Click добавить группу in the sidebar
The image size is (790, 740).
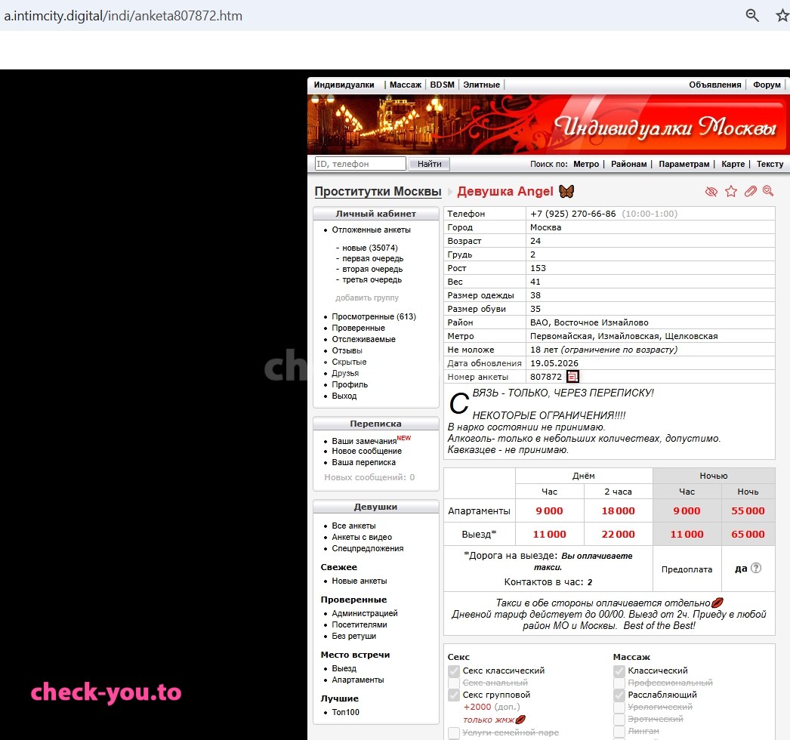pyautogui.click(x=367, y=298)
